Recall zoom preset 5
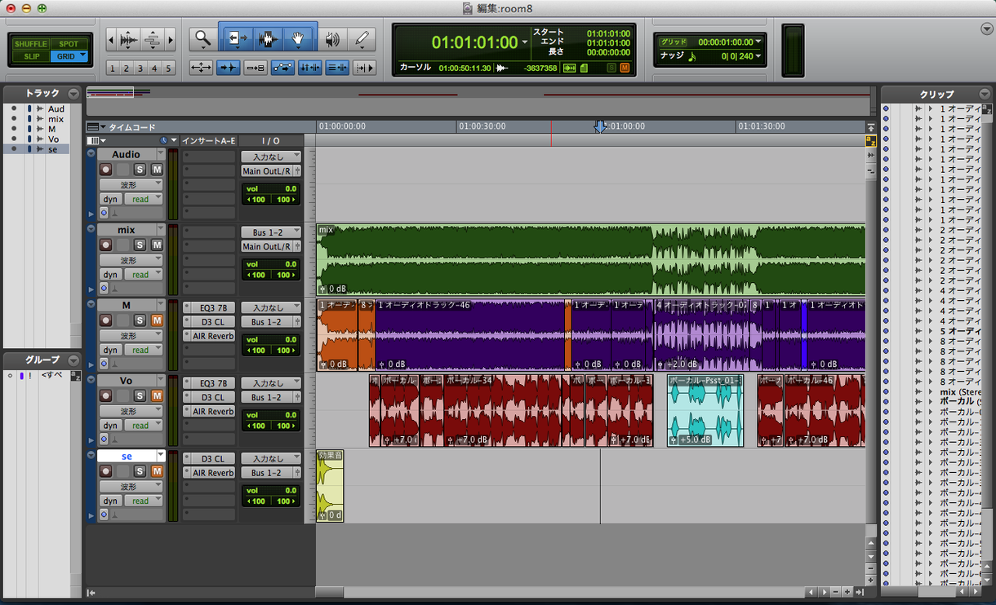The height and width of the screenshot is (605, 996). click(x=168, y=68)
